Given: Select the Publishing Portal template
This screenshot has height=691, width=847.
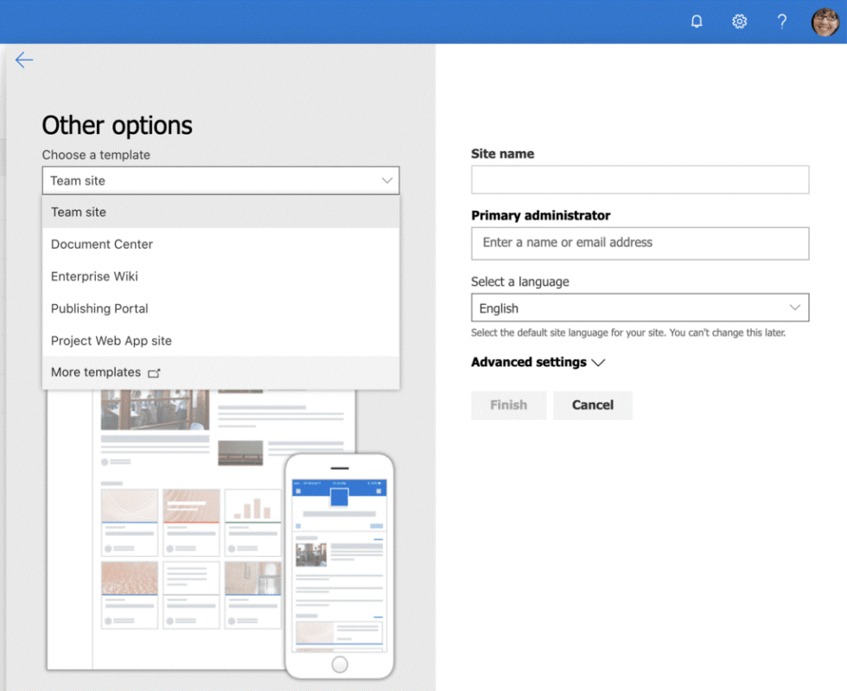Looking at the screenshot, I should [99, 308].
